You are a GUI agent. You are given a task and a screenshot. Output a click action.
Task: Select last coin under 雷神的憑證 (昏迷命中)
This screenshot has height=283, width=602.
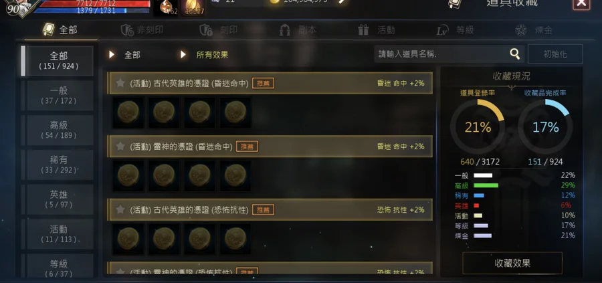235,175
